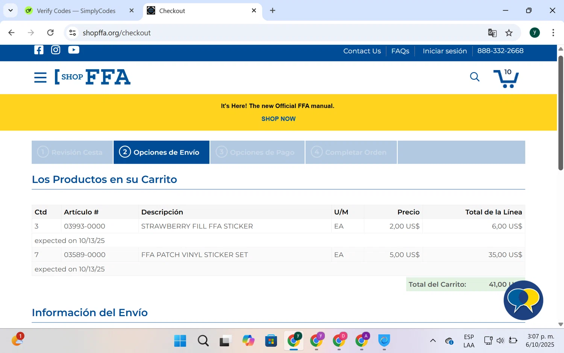564x353 pixels.
Task: Close the Verify Codes SimplyCodes tab
Action: 132,11
